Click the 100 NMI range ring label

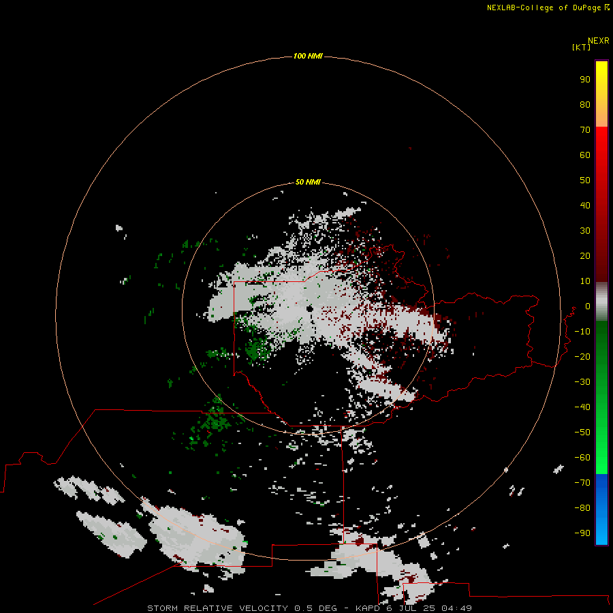[308, 56]
